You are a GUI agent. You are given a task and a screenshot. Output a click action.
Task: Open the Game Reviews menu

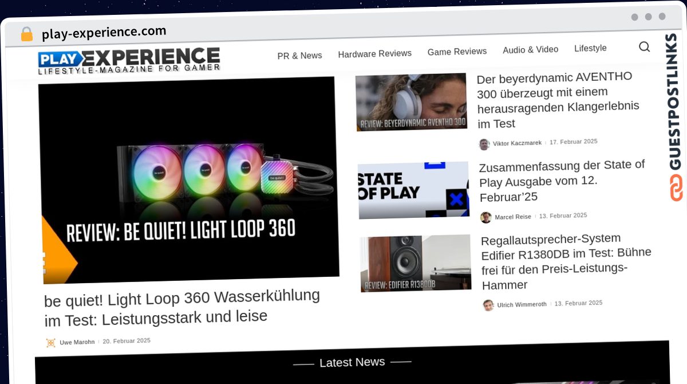coord(457,52)
